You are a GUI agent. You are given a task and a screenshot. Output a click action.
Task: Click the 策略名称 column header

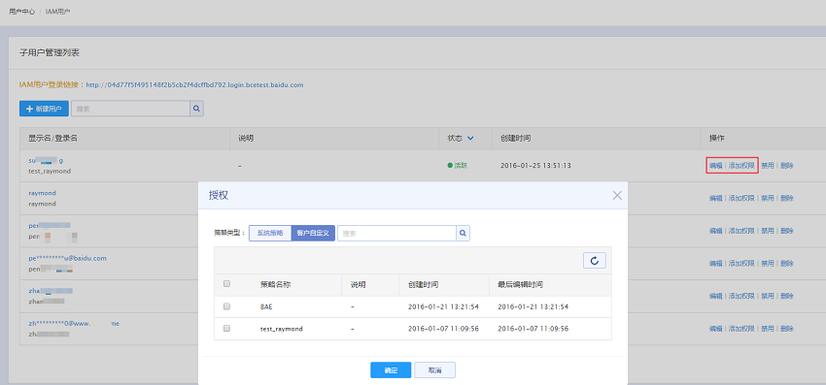click(276, 284)
